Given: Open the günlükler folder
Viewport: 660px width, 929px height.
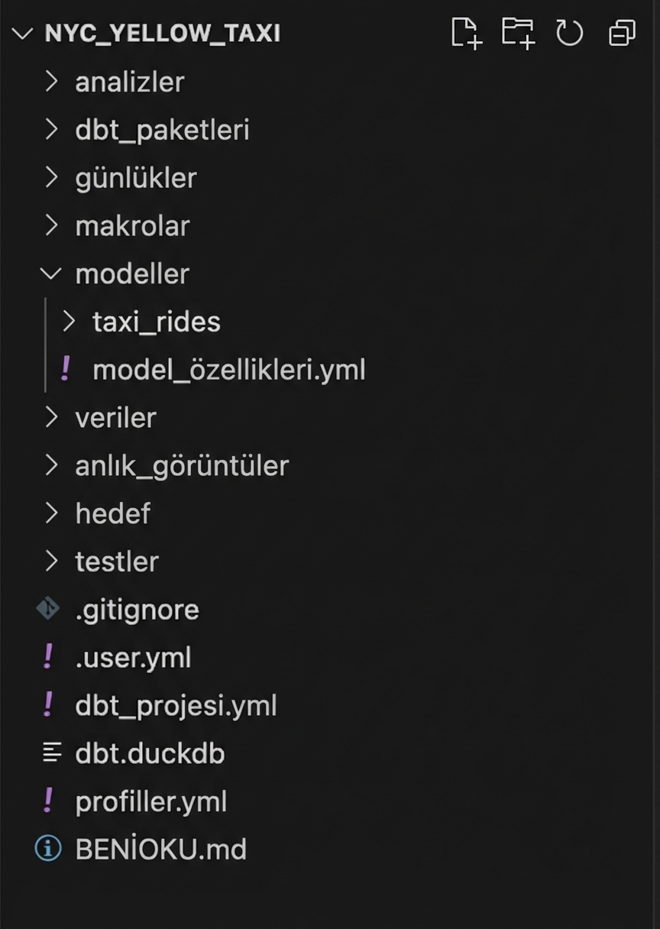Looking at the screenshot, I should pyautogui.click(x=136, y=178).
